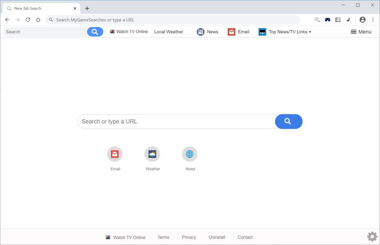The width and height of the screenshot is (380, 245).
Task: Open the hamburger Menu
Action: pyautogui.click(x=361, y=32)
